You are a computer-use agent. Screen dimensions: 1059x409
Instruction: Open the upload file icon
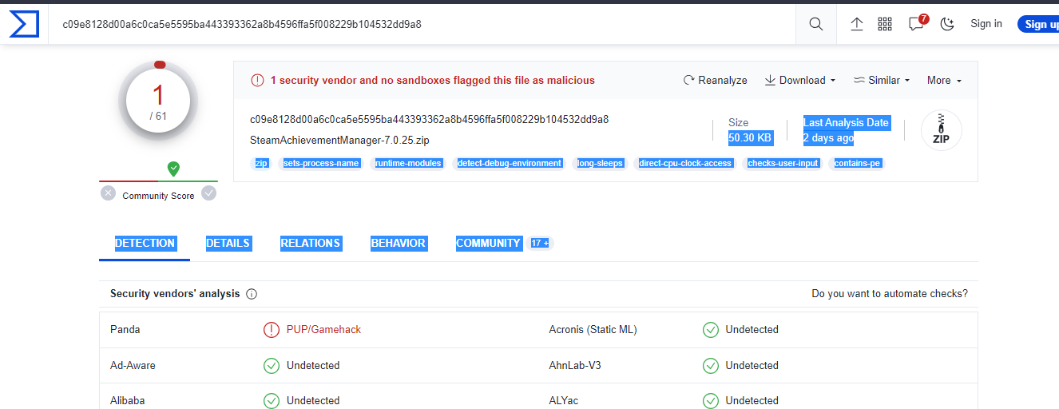coord(857,24)
